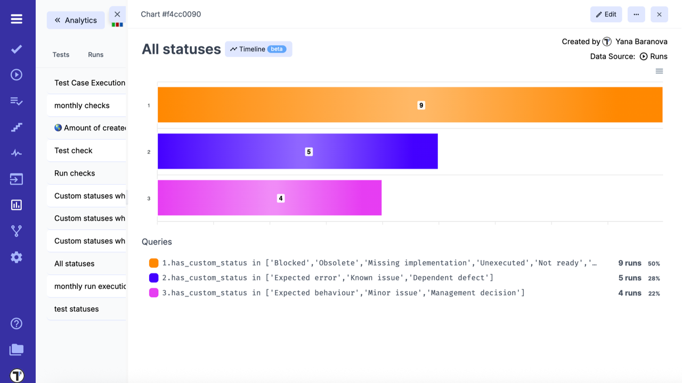682x383 pixels.
Task: Open the three-dot chart actions menu
Action: pos(636,14)
